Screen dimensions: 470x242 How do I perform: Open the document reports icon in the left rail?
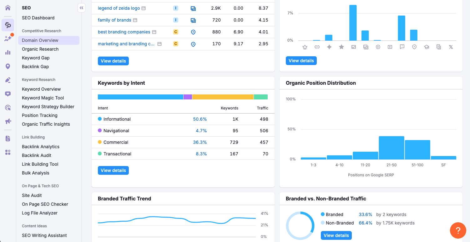[8, 139]
